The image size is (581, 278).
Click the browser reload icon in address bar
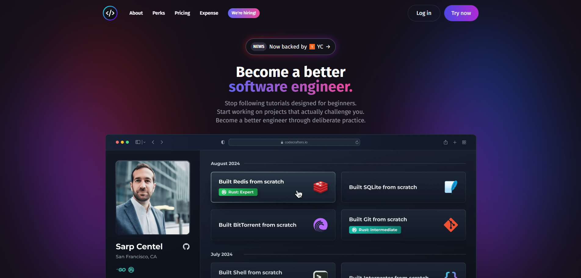coord(357,142)
